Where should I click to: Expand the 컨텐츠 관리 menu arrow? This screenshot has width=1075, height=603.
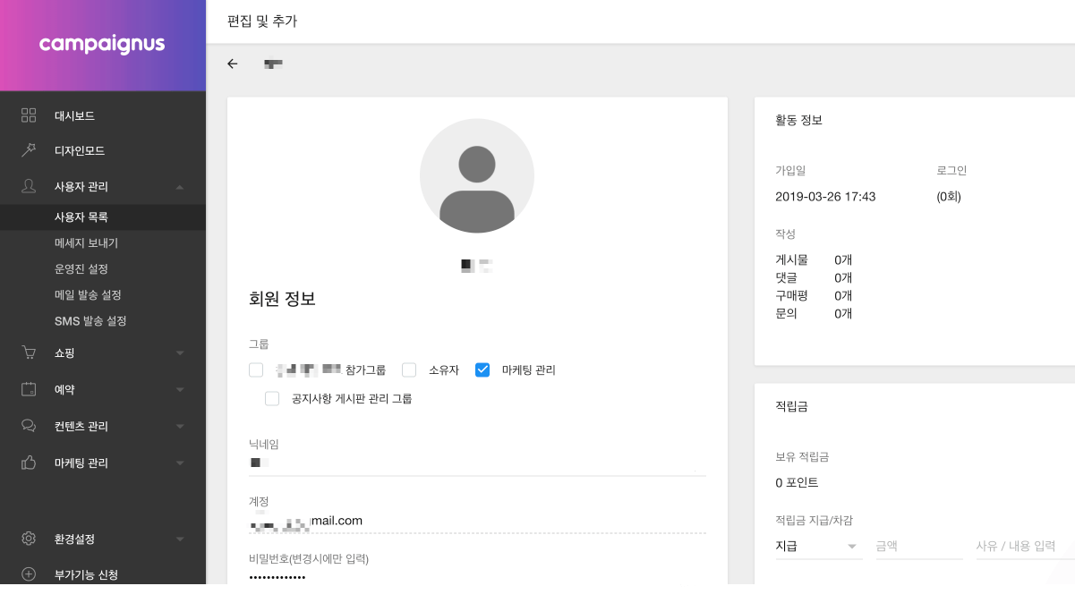180,427
